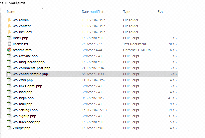Viewport: 205px width, 138px height.
Task: Select the wp-config-sample.php file name
Action: [30, 74]
